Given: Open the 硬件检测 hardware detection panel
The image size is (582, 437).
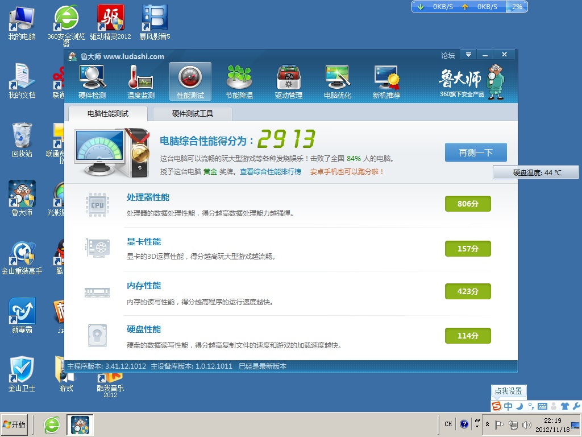Looking at the screenshot, I should 91,80.
